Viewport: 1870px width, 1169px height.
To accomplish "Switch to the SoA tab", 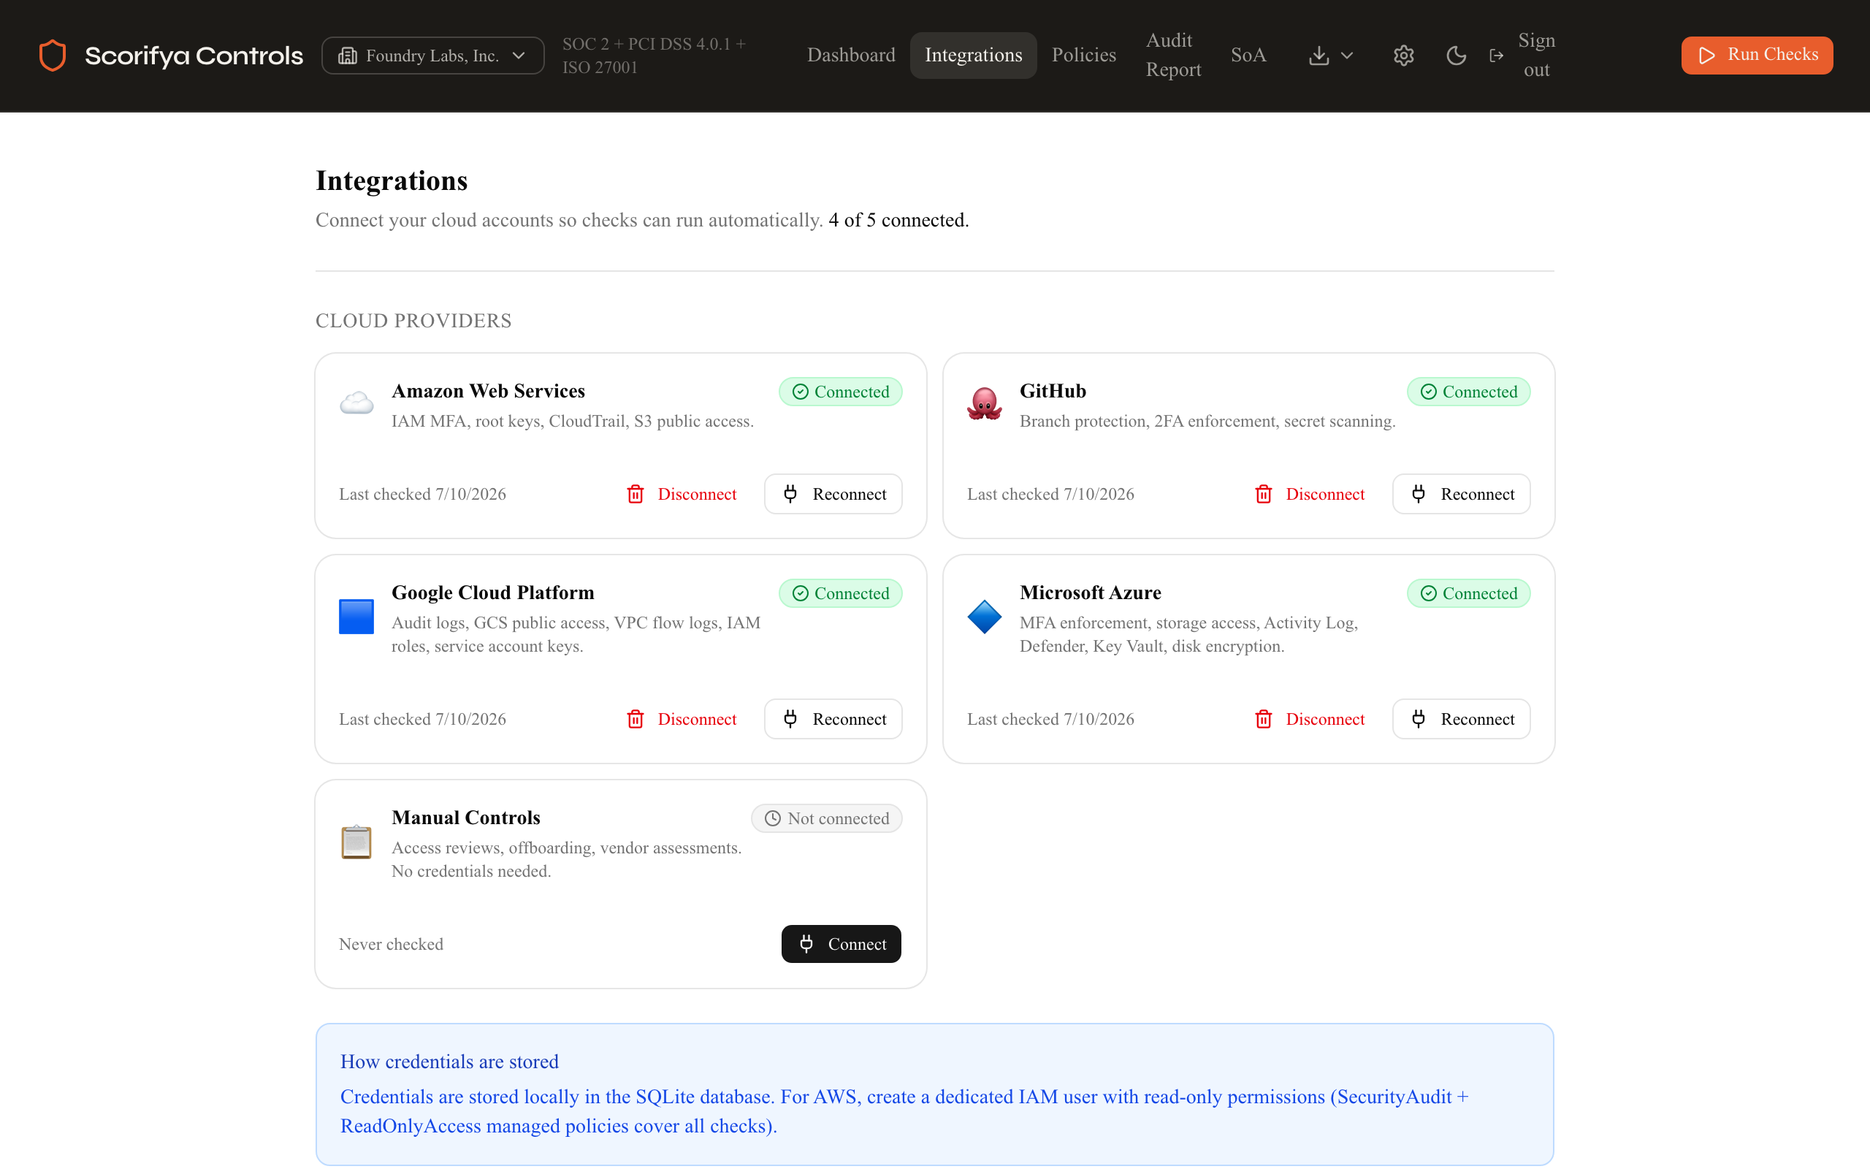I will click(x=1248, y=55).
